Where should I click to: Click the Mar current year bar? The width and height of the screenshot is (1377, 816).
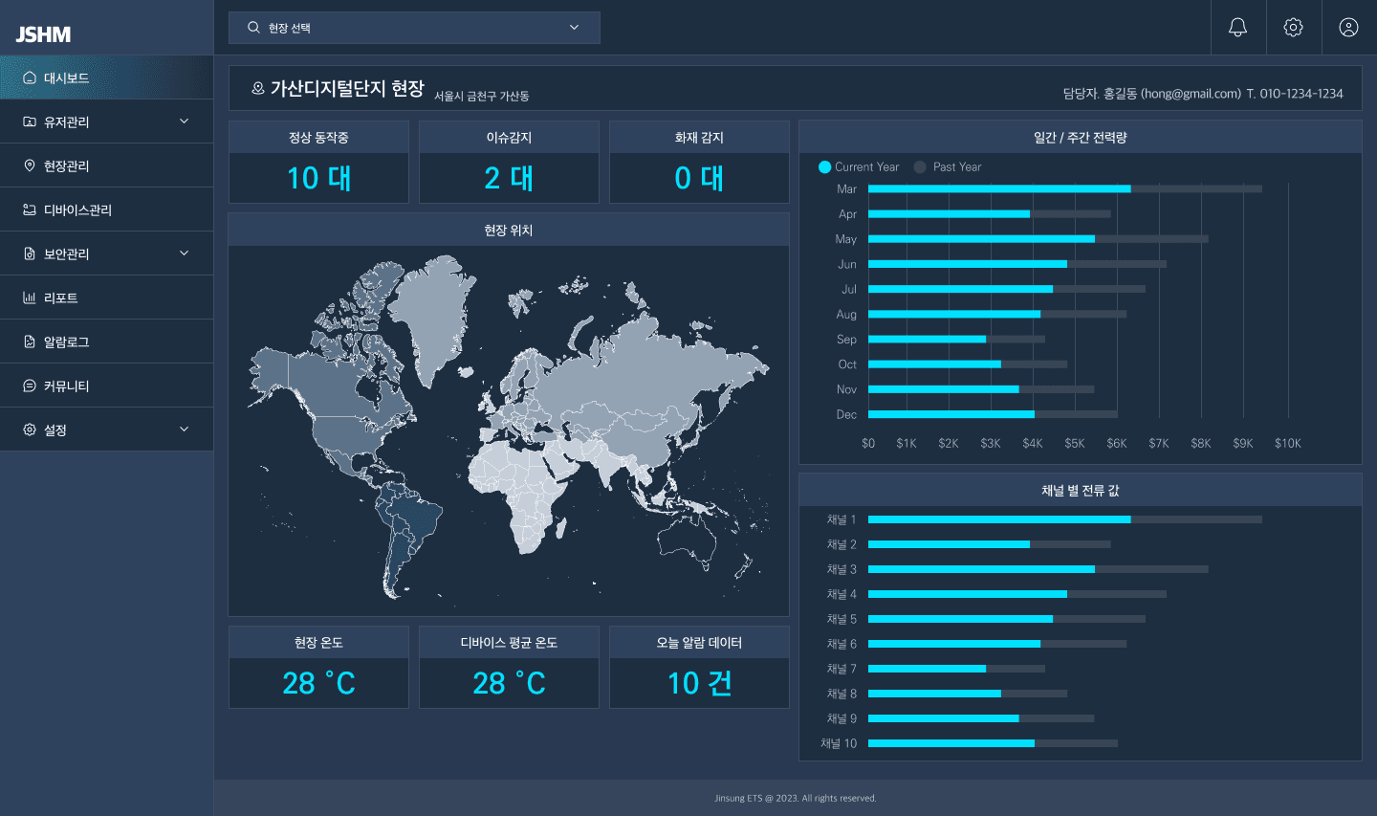(x=998, y=189)
